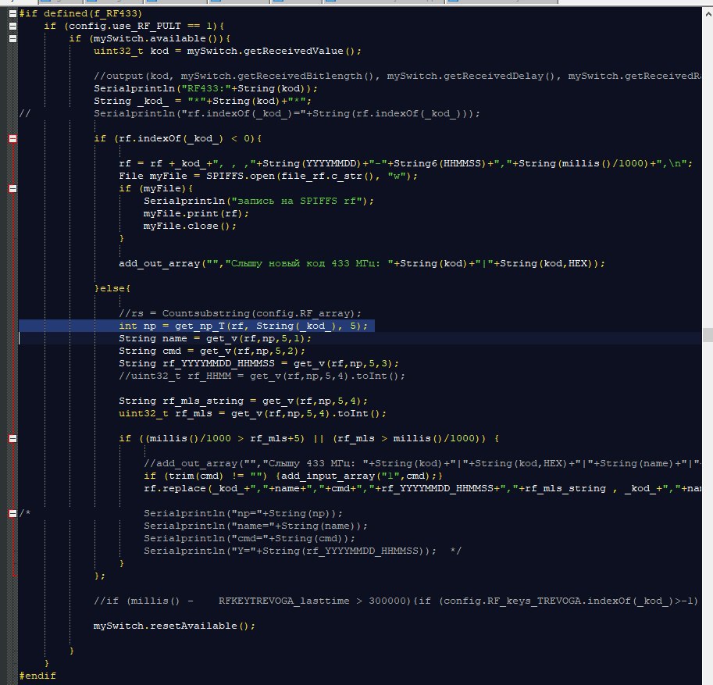
Task: Click the comment line containing 'RFKEYTREVOGA_lasttime > 300000'
Action: pyautogui.click(x=396, y=601)
